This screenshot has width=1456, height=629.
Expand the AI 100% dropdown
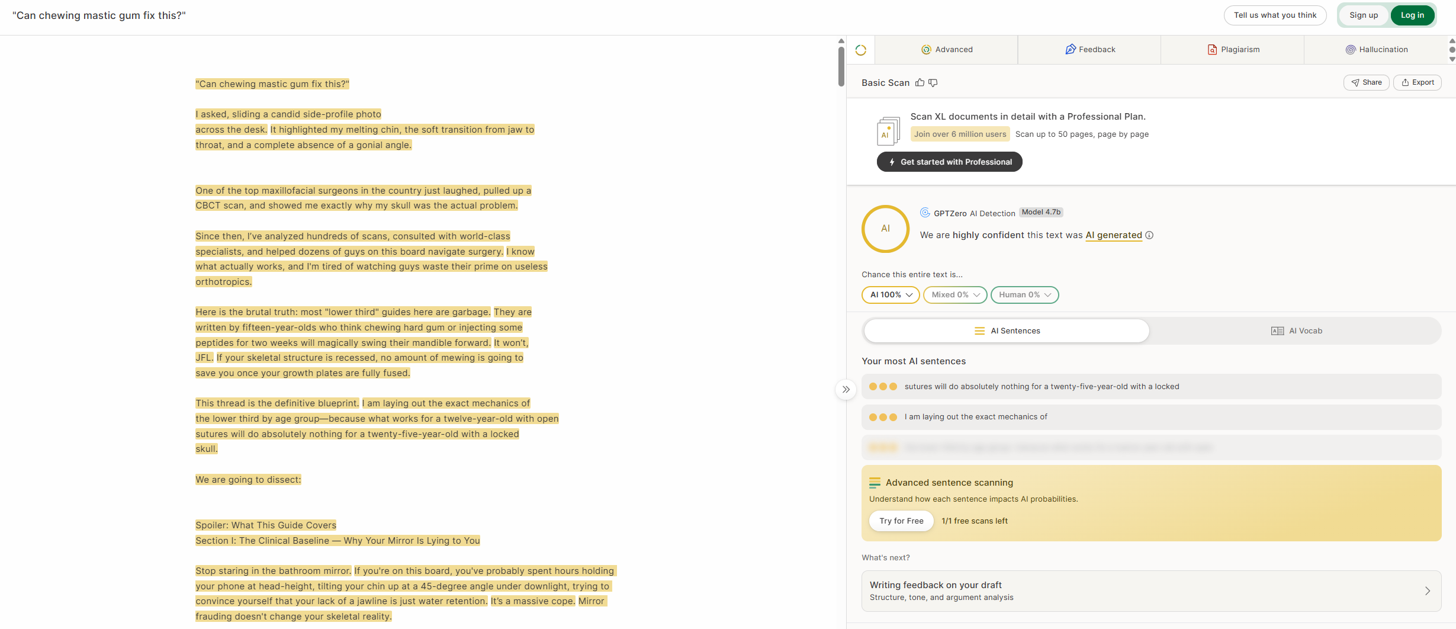pyautogui.click(x=891, y=295)
